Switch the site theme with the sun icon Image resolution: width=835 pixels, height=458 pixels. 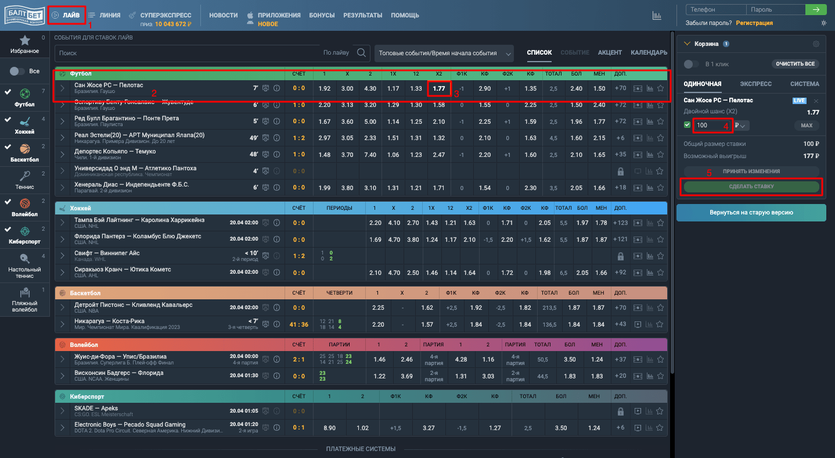tap(823, 23)
